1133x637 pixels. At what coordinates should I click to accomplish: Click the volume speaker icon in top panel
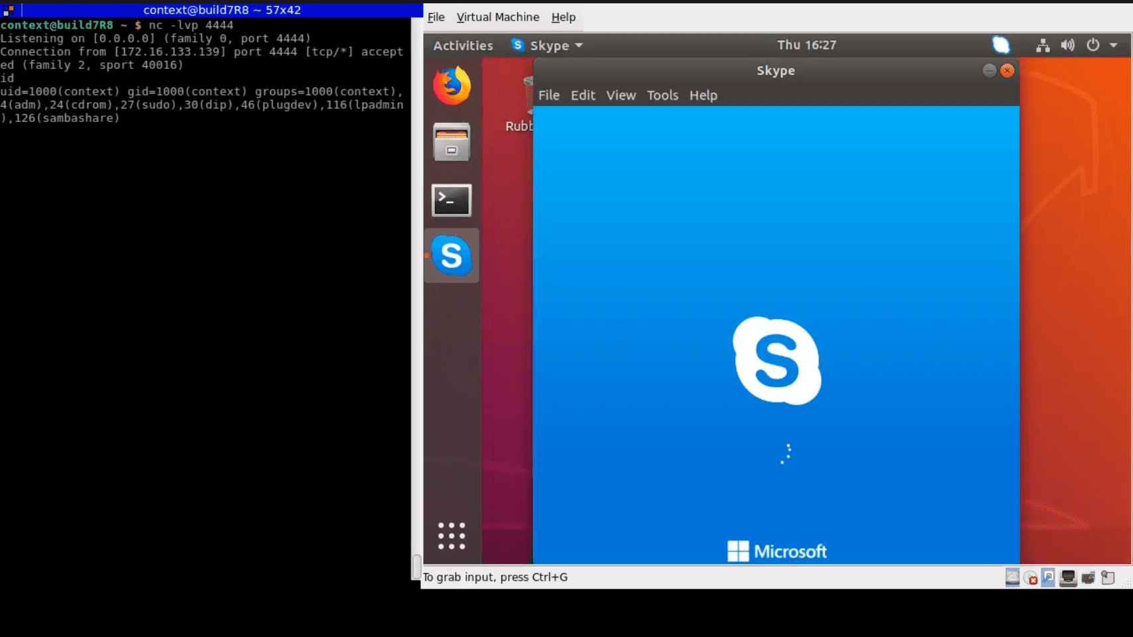(x=1067, y=45)
